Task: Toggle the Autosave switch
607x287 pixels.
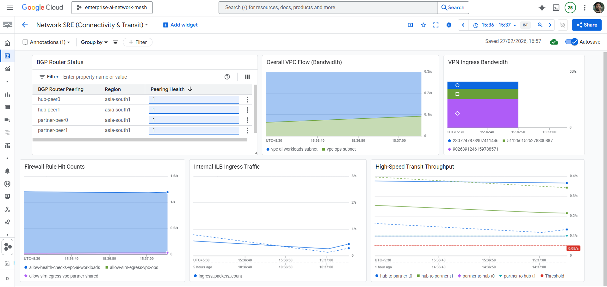Action: tap(572, 42)
